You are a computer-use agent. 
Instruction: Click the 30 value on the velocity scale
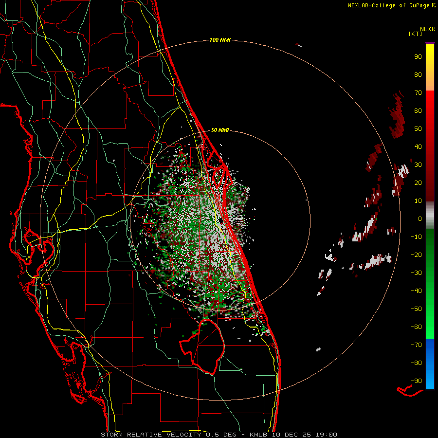point(418,165)
